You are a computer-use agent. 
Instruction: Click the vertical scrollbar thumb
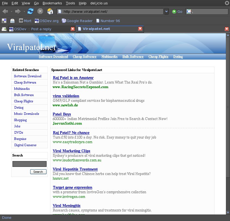click(228, 107)
